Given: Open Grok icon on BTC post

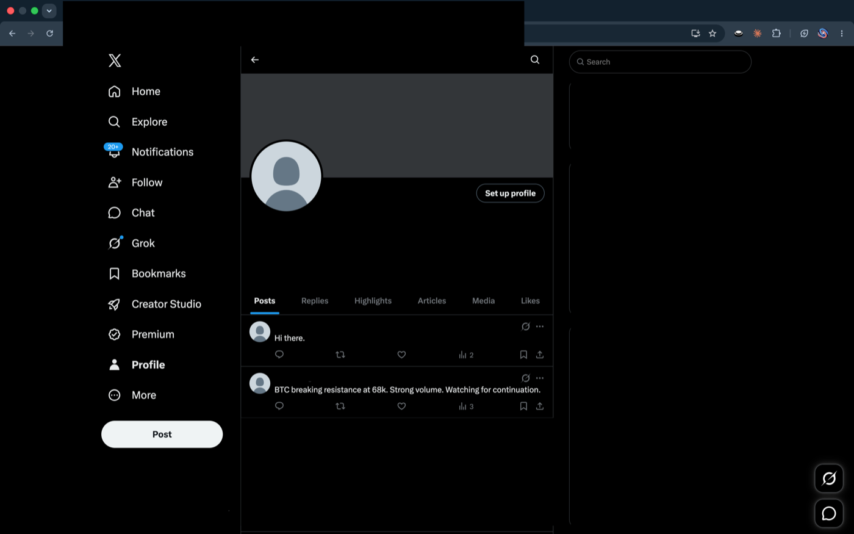Looking at the screenshot, I should click(x=525, y=378).
